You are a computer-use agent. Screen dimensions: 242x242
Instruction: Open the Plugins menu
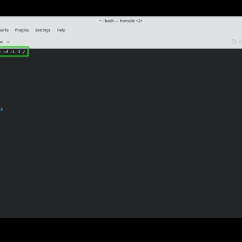22,30
